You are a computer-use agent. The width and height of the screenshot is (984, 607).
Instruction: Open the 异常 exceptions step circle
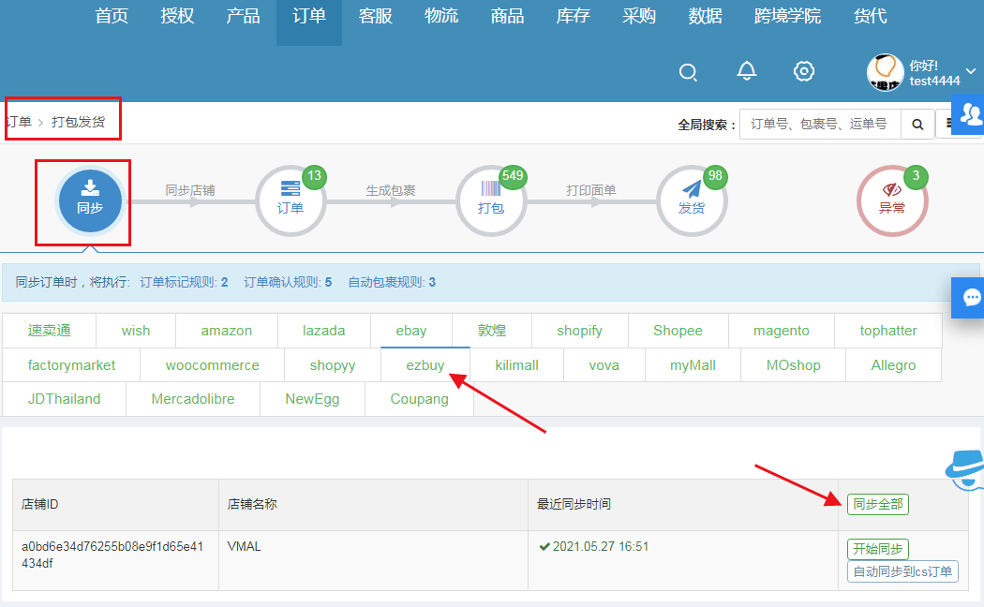[892, 200]
